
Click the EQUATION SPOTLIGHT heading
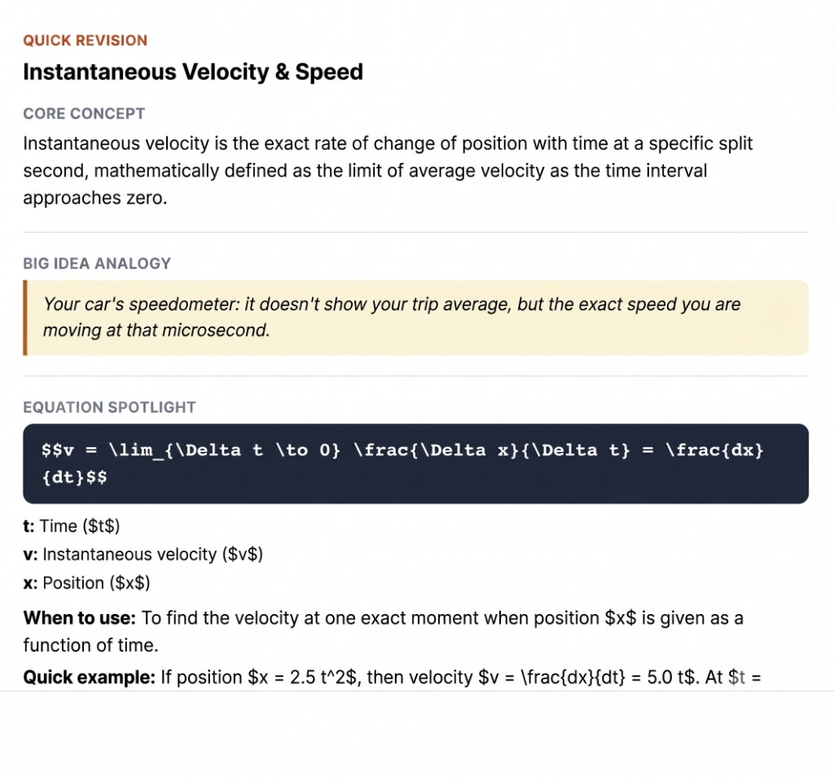click(110, 407)
